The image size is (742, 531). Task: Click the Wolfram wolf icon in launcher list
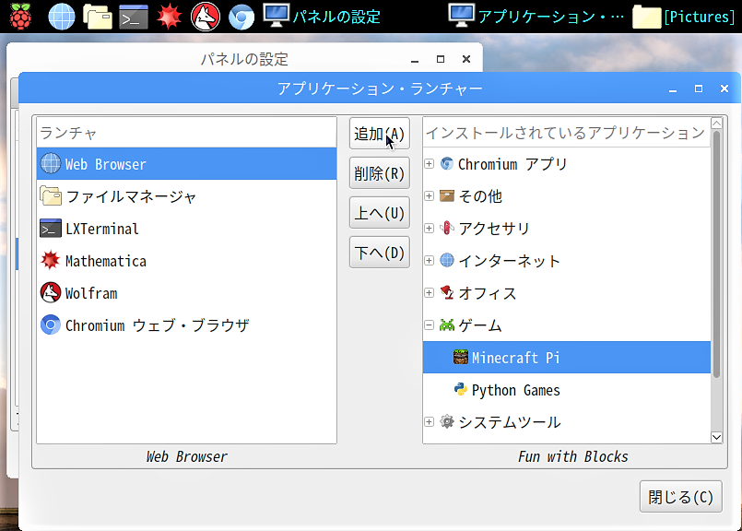(x=51, y=292)
